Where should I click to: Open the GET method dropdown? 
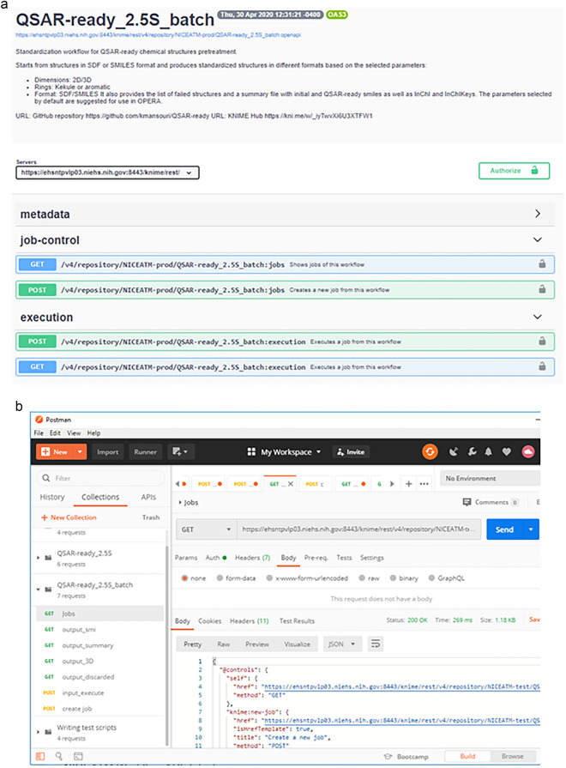click(206, 529)
